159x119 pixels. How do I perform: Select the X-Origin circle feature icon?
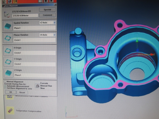point(8,51)
